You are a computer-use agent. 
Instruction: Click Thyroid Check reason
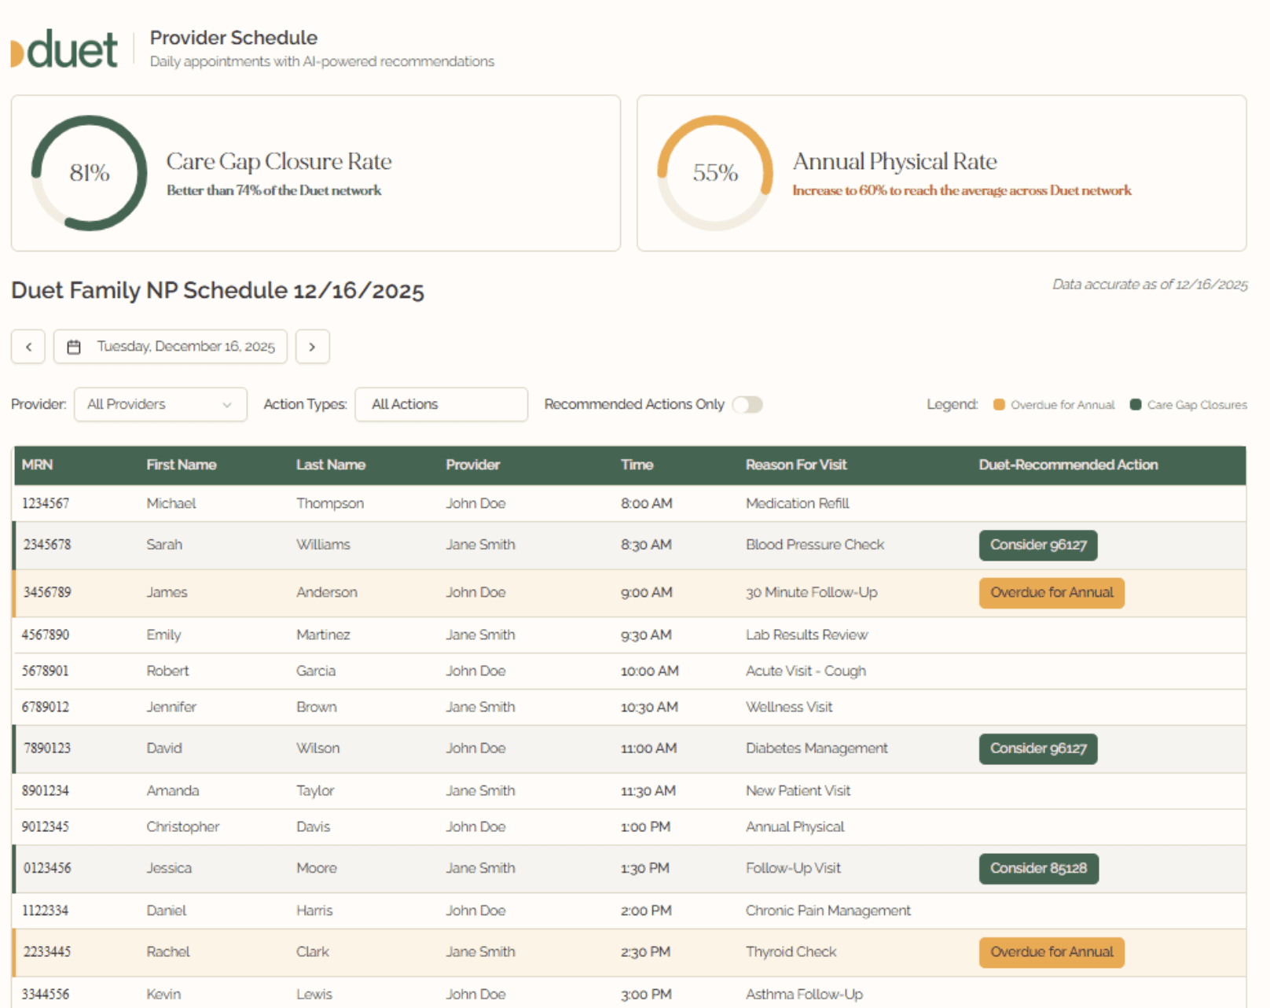pyautogui.click(x=791, y=952)
